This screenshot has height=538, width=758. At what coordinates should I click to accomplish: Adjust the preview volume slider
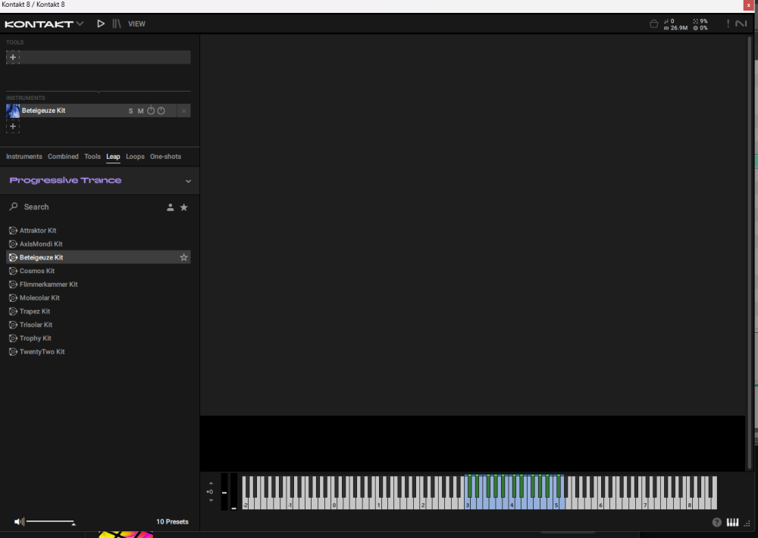(51, 521)
